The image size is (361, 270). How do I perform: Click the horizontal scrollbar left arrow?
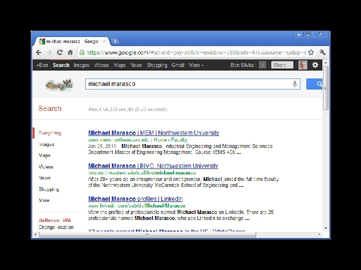[x=36, y=234]
